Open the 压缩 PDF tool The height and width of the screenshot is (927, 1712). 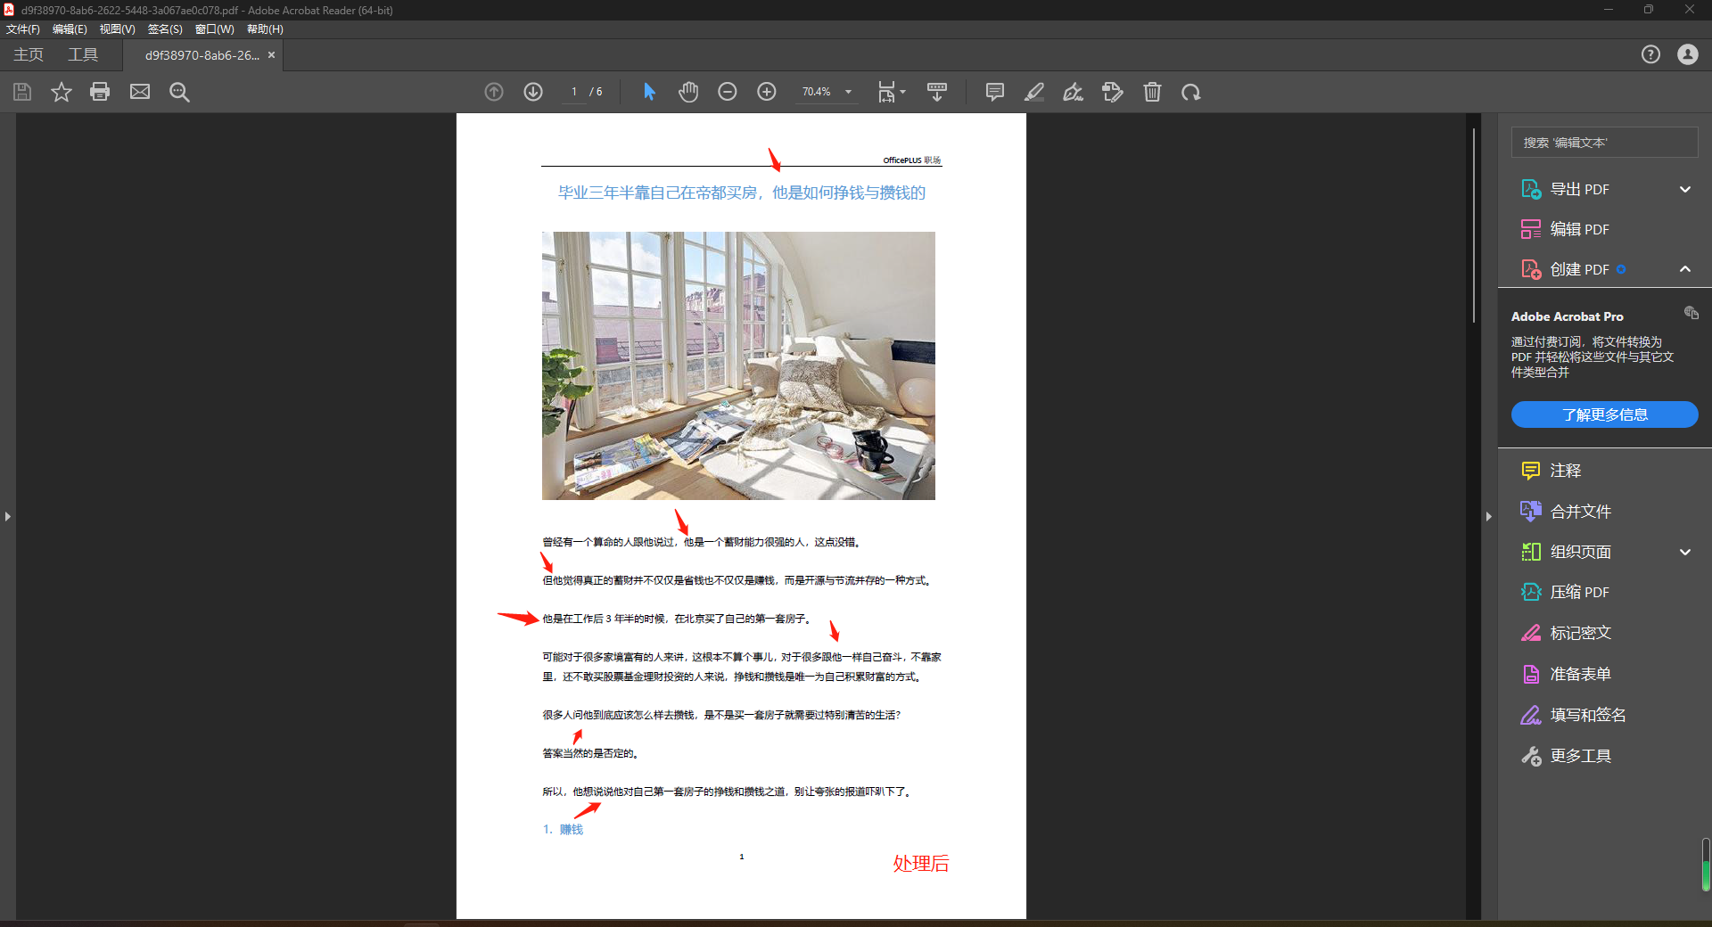point(1583,592)
